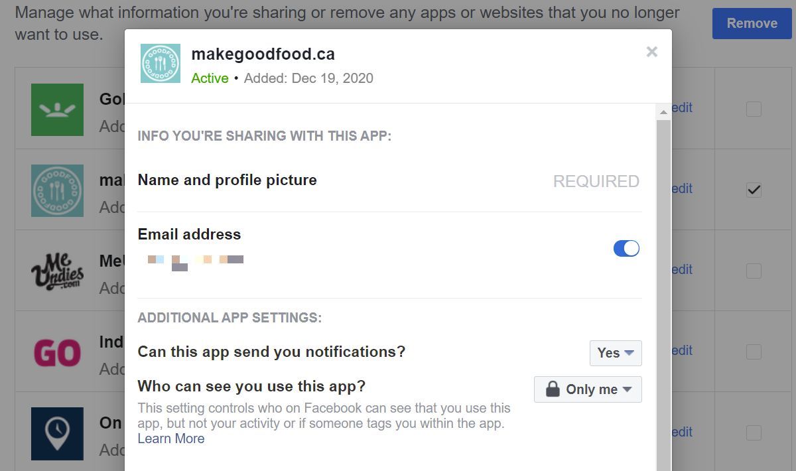The image size is (796, 471).
Task: Click the MeUndies logo icon
Action: [x=57, y=270]
